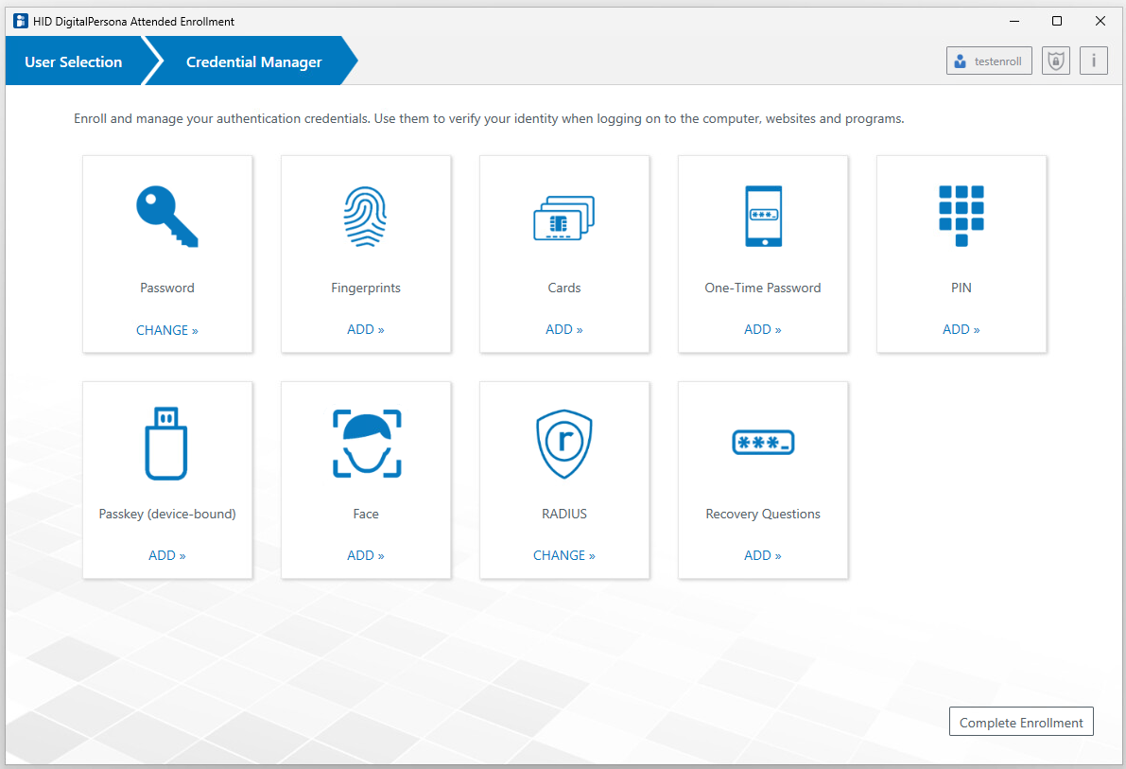Select the Credential Manager step
The height and width of the screenshot is (769, 1126).
point(253,62)
